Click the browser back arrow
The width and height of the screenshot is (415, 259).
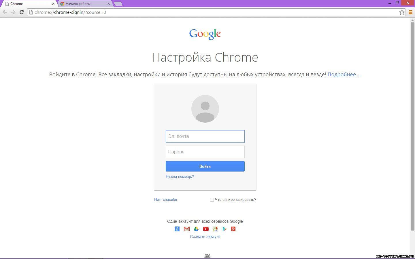point(5,12)
